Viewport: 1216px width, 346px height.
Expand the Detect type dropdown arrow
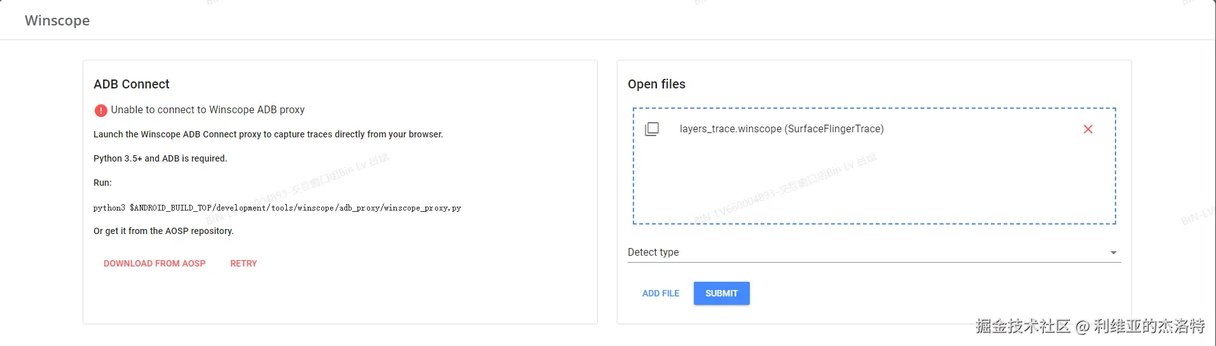click(1113, 253)
